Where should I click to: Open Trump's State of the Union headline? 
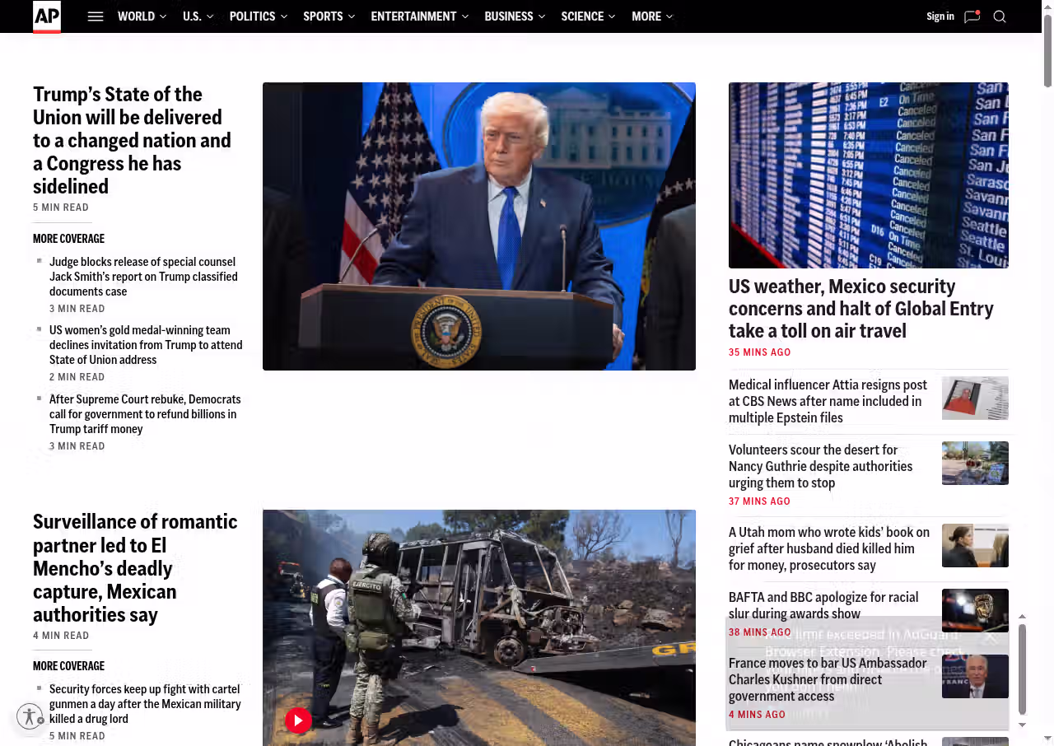click(132, 140)
